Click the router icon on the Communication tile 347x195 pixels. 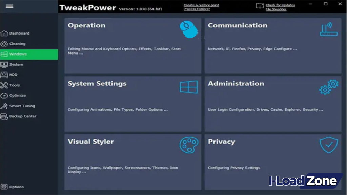[328, 29]
